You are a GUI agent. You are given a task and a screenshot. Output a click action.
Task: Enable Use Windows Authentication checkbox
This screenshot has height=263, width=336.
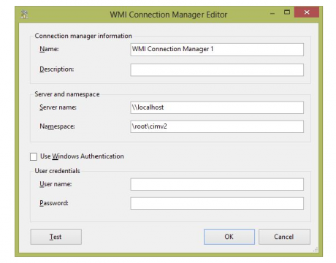(x=34, y=156)
